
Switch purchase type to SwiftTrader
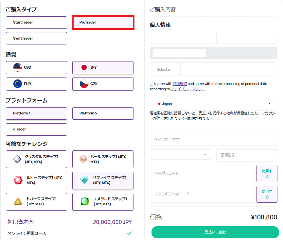(x=36, y=38)
